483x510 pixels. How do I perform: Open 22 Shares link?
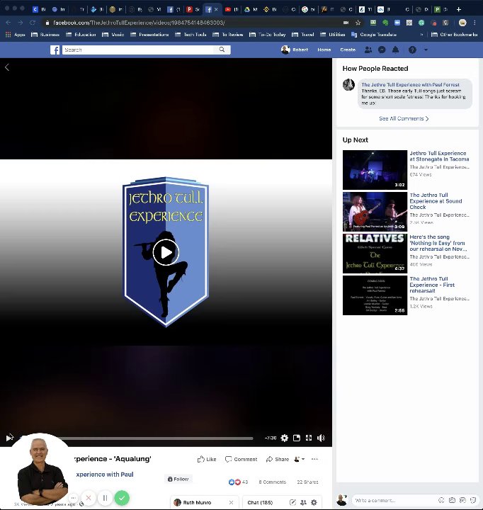(307, 482)
